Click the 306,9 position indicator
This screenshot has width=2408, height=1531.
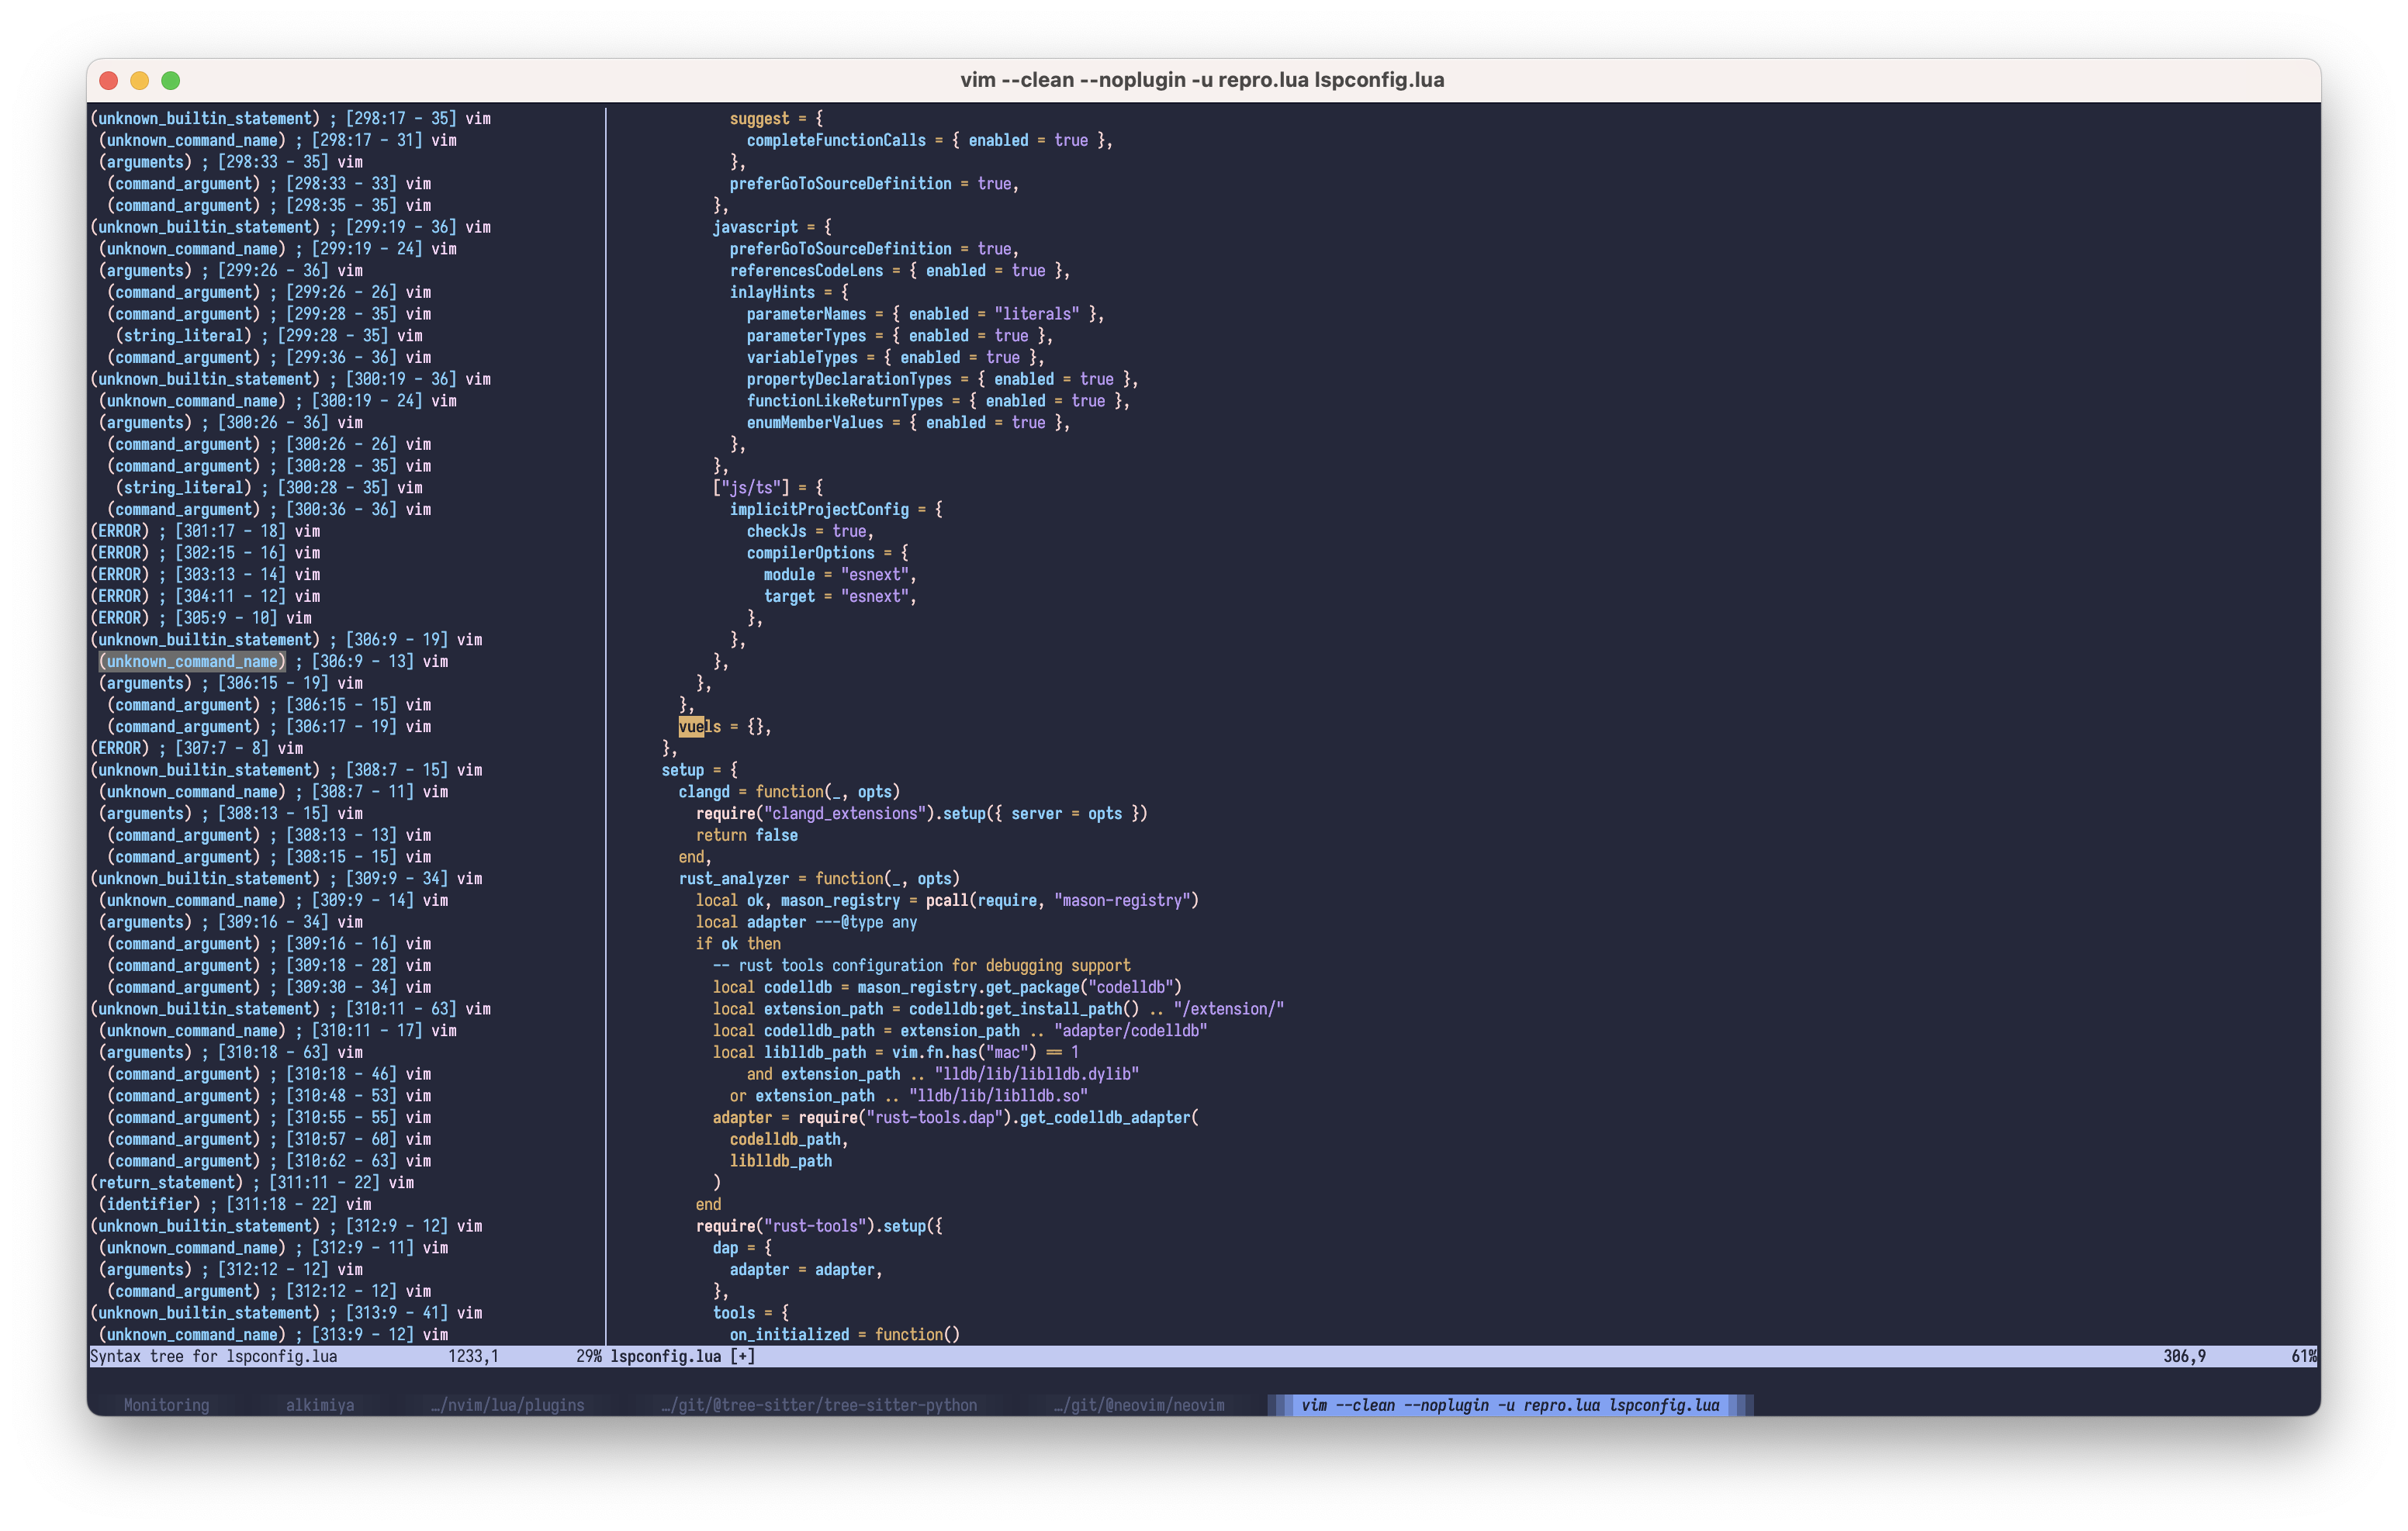(x=2183, y=1356)
